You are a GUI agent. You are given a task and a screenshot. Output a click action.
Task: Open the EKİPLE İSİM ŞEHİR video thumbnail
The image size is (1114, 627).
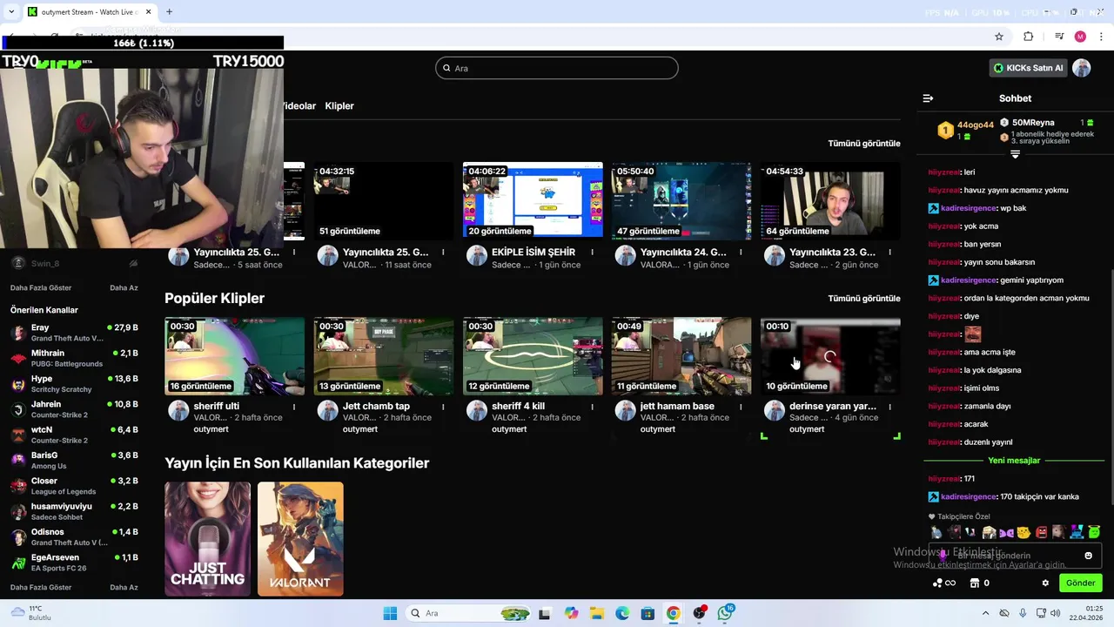533,200
